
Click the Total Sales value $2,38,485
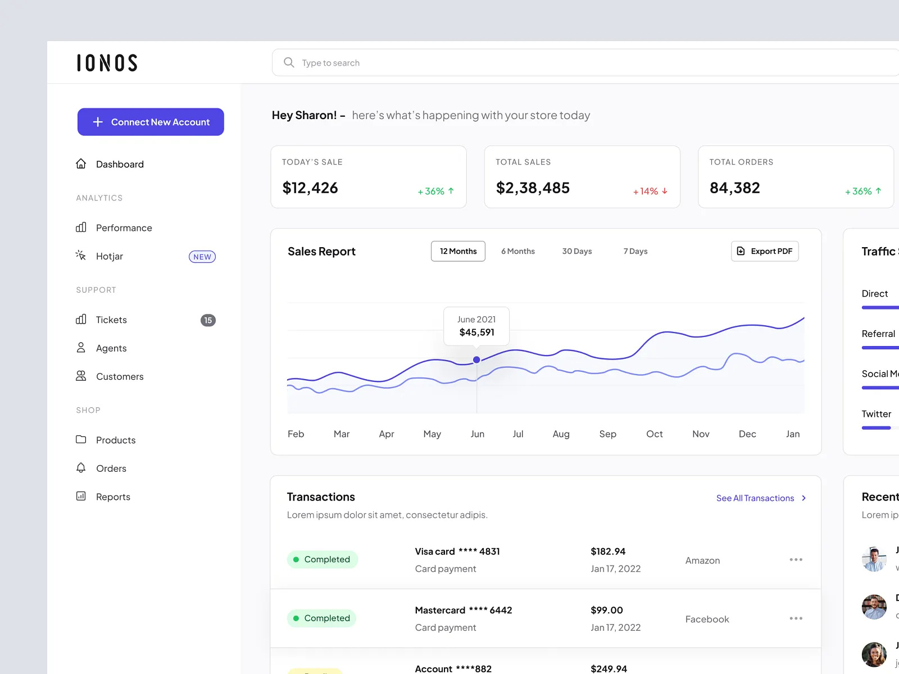click(x=533, y=188)
